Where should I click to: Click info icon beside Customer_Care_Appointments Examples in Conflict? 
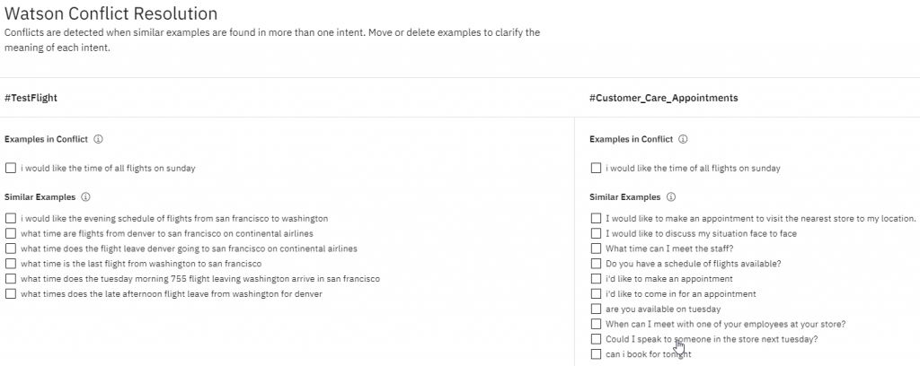tap(683, 139)
